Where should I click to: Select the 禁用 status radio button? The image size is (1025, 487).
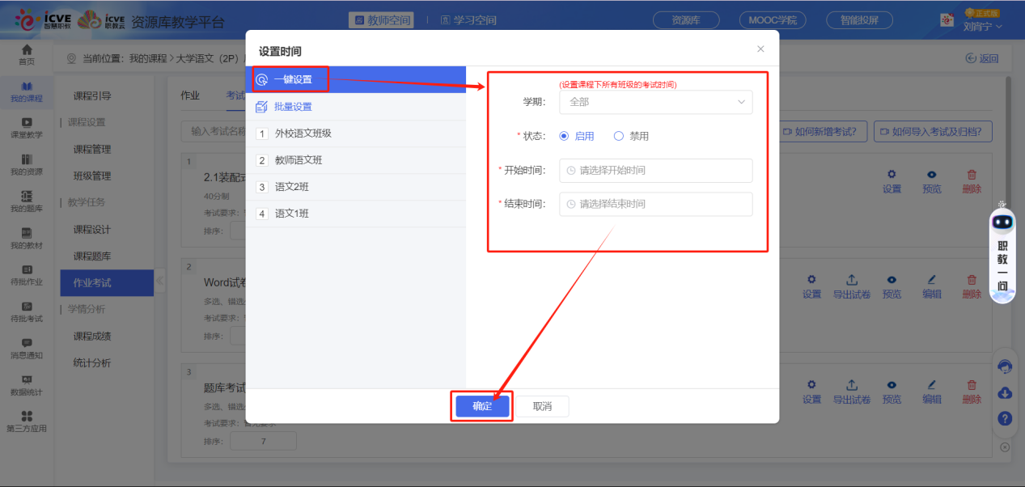619,135
